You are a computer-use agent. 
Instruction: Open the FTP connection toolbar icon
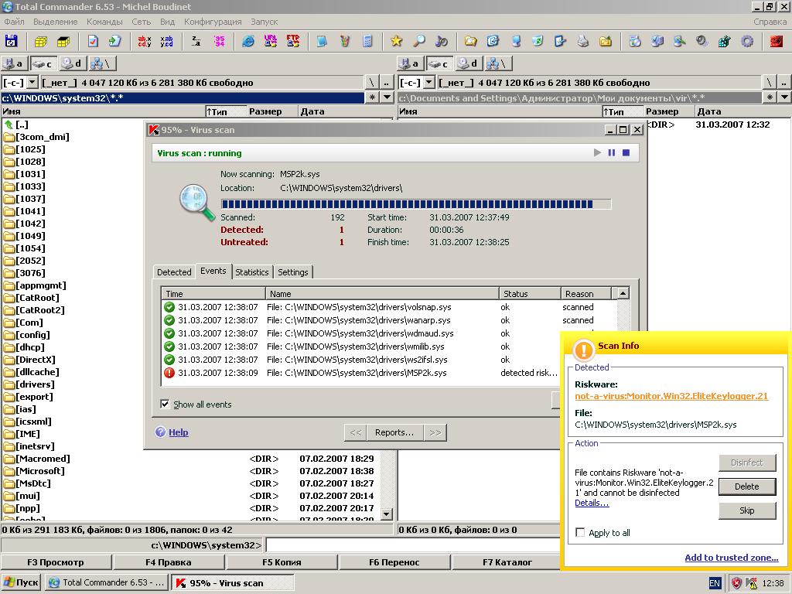pos(293,41)
